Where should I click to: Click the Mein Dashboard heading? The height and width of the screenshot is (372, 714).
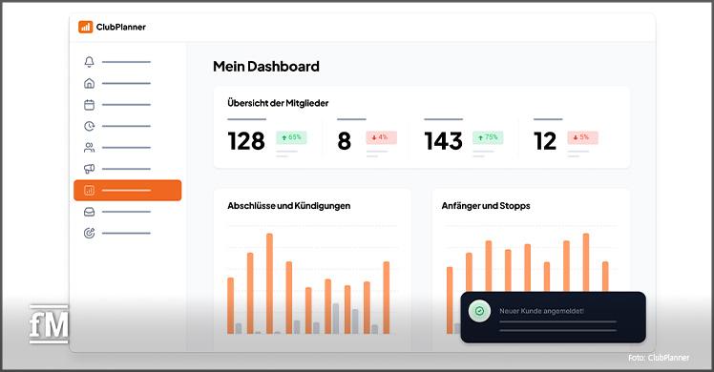tap(266, 67)
